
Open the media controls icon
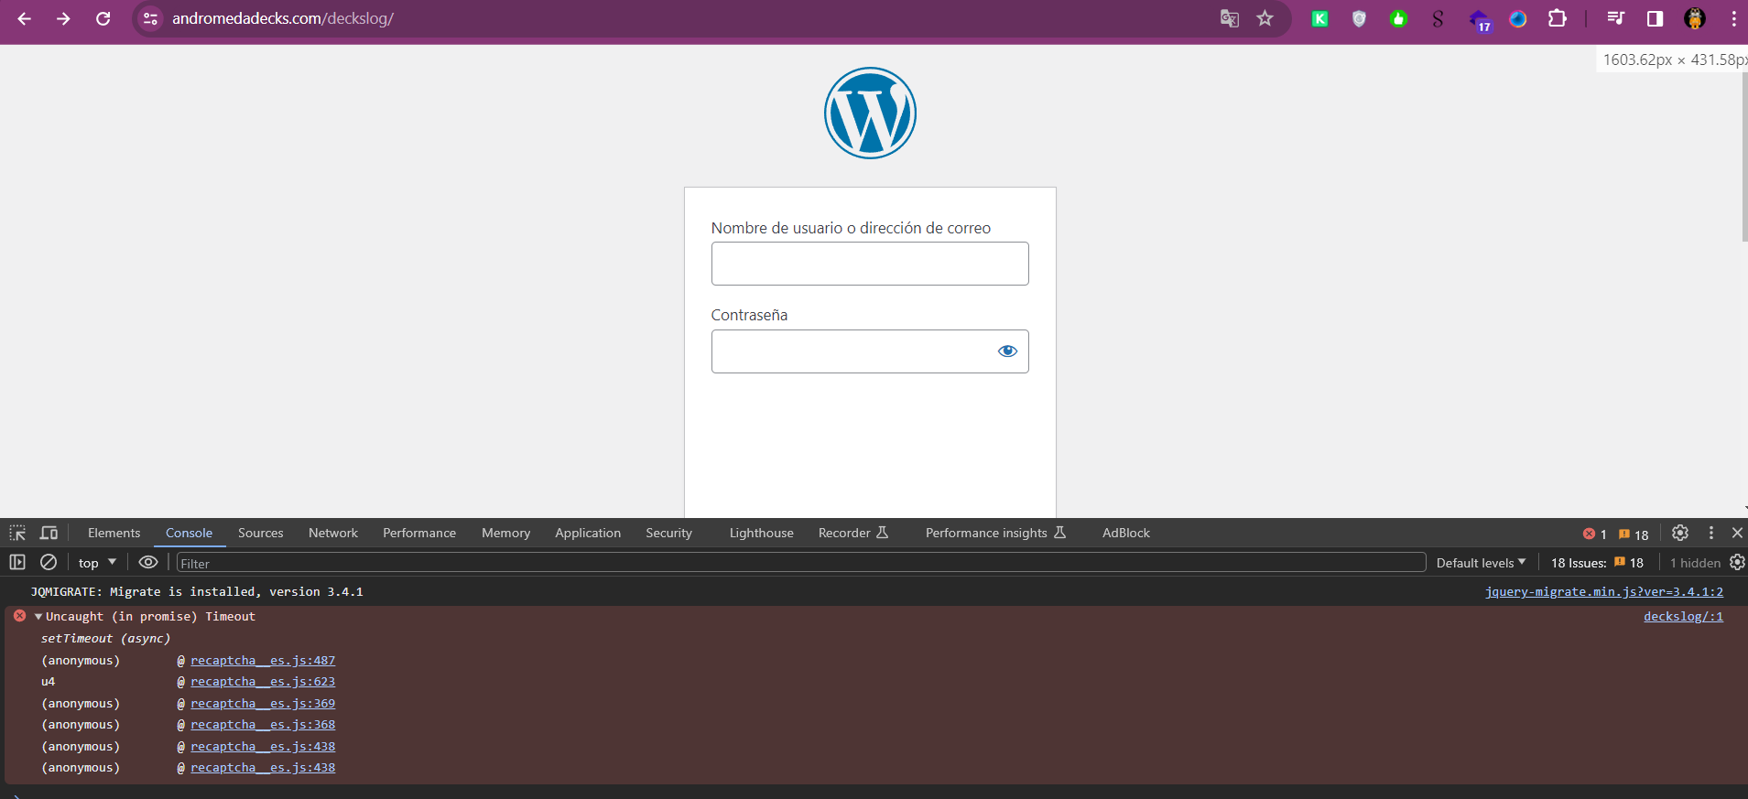[1616, 18]
